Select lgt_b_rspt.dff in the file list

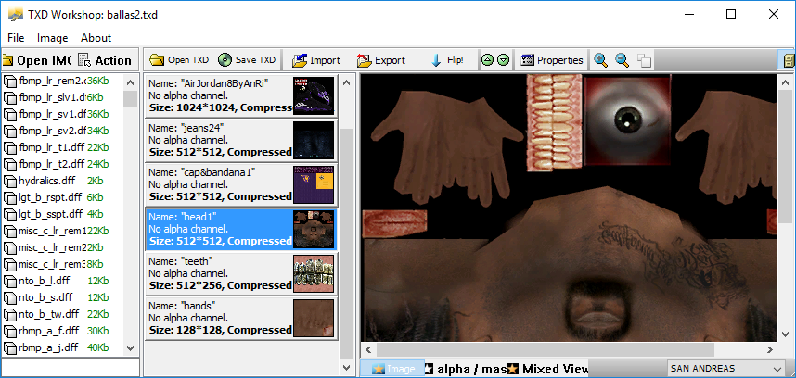click(64, 197)
